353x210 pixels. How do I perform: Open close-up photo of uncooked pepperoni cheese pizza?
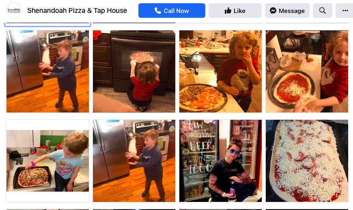[307, 161]
